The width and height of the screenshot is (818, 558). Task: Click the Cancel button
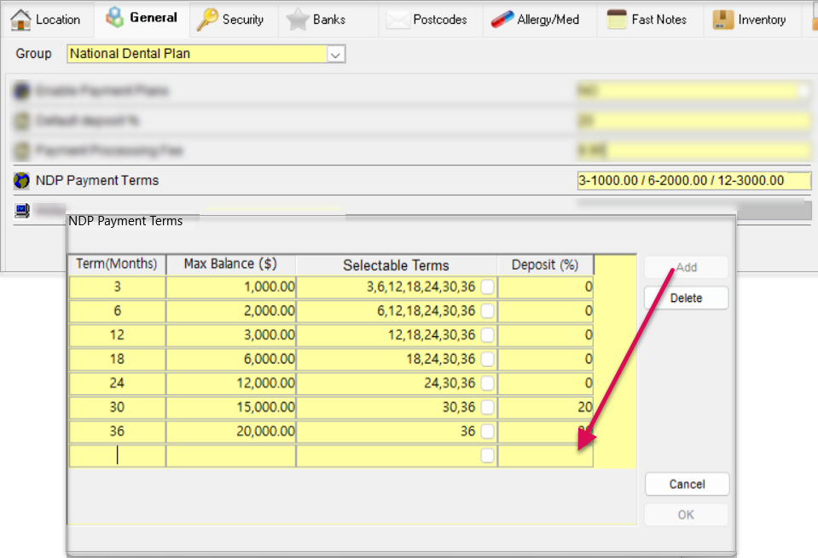click(x=687, y=485)
